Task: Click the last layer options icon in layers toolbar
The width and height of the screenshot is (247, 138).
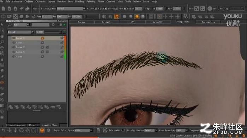Action: [x=59, y=107]
